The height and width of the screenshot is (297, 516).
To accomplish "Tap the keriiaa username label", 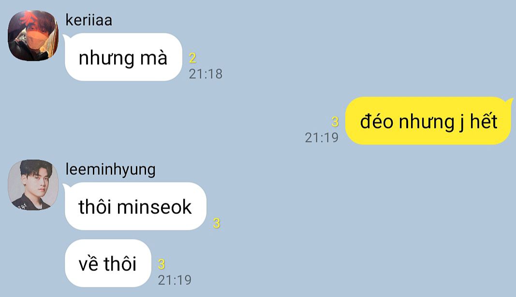I will 89,20.
